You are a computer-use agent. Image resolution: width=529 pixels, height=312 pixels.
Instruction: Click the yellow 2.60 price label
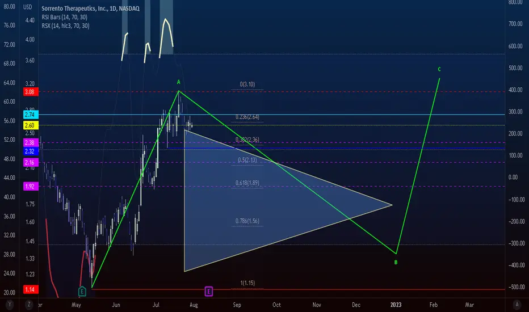coord(31,125)
